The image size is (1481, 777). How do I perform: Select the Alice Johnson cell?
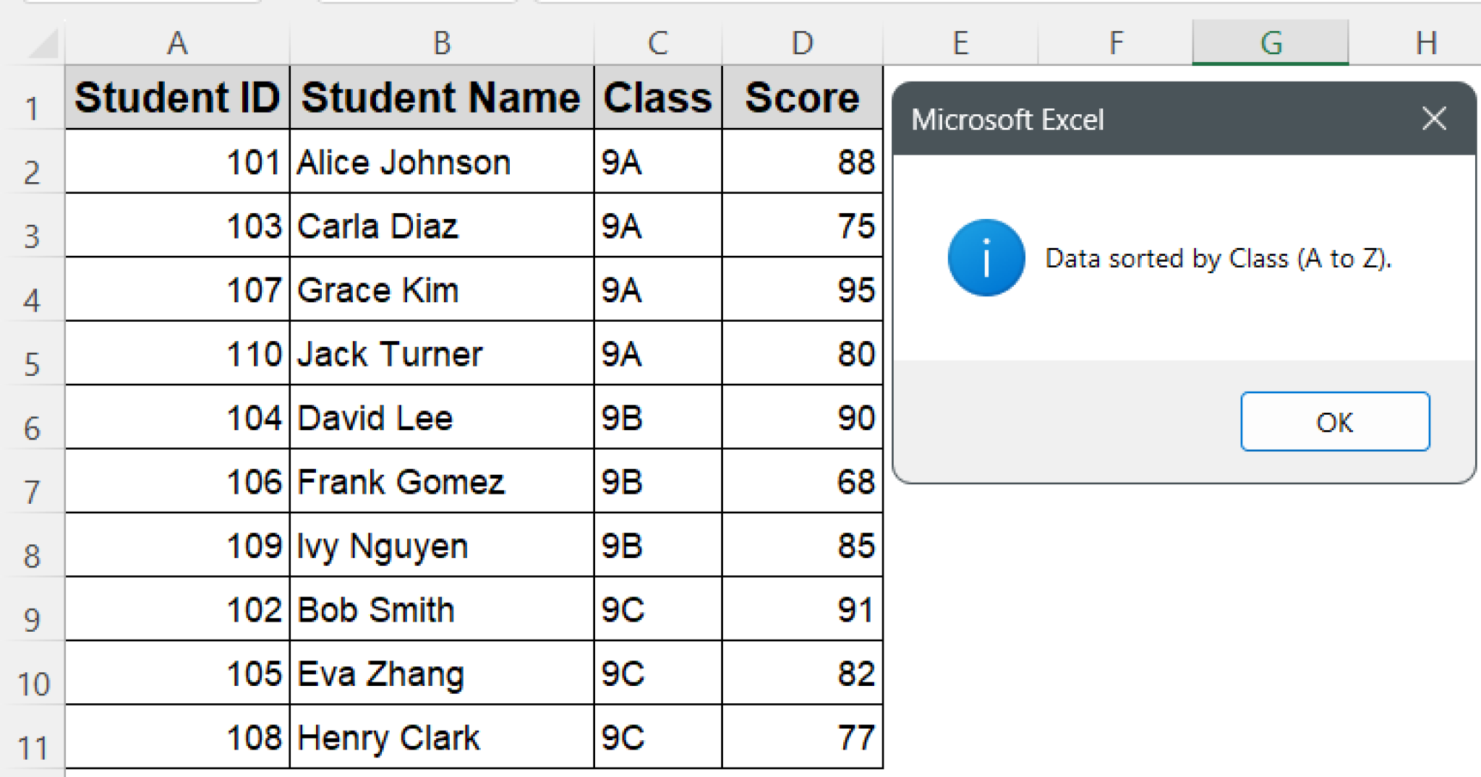click(441, 162)
